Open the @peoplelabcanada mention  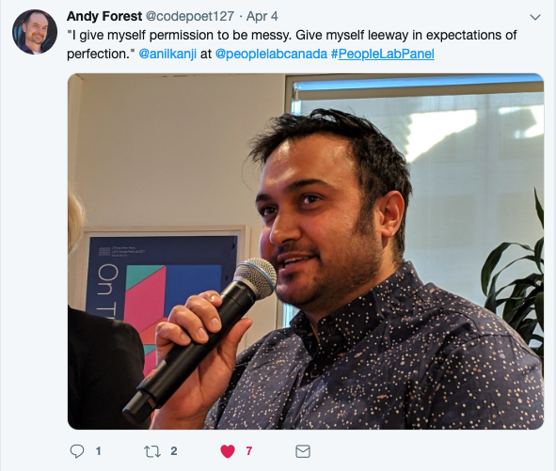(x=271, y=54)
